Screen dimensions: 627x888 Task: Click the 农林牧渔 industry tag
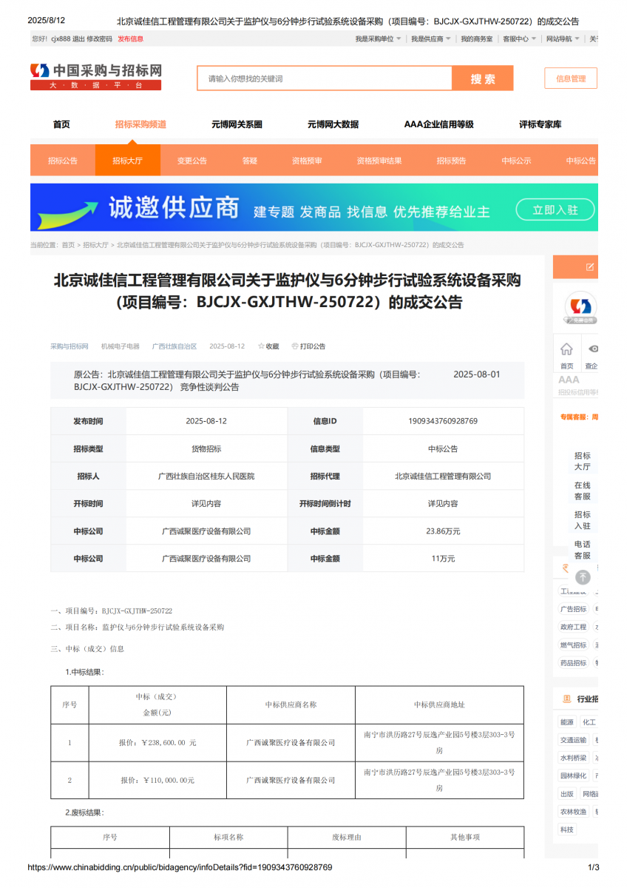pyautogui.click(x=573, y=812)
